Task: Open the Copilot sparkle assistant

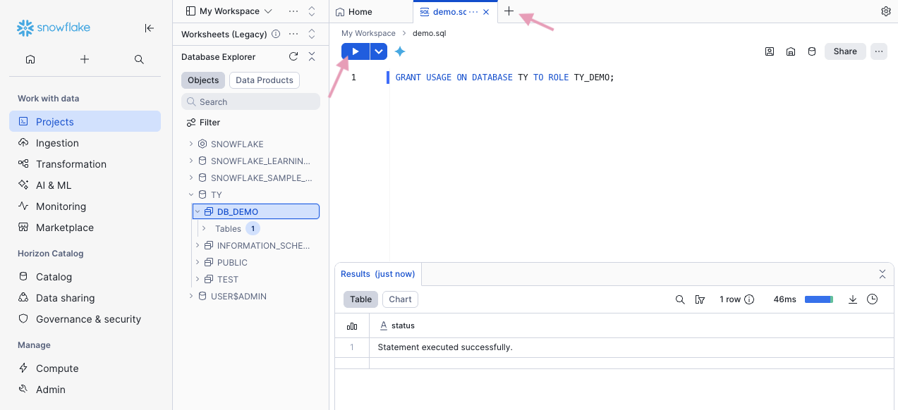Action: coord(400,51)
